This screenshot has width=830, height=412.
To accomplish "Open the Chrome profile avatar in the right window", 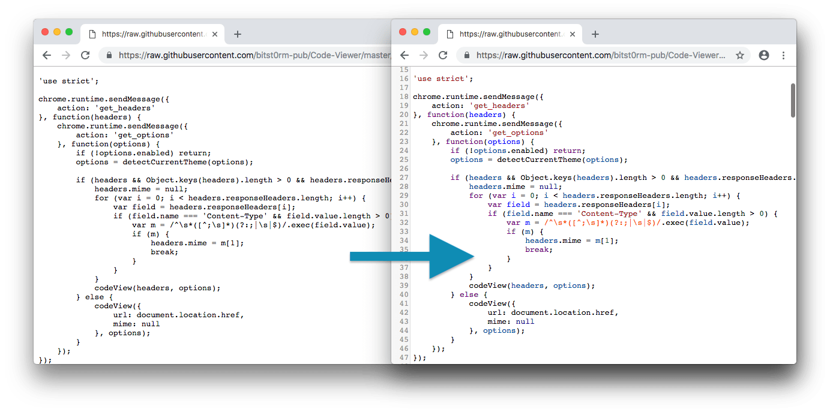I will (x=764, y=55).
